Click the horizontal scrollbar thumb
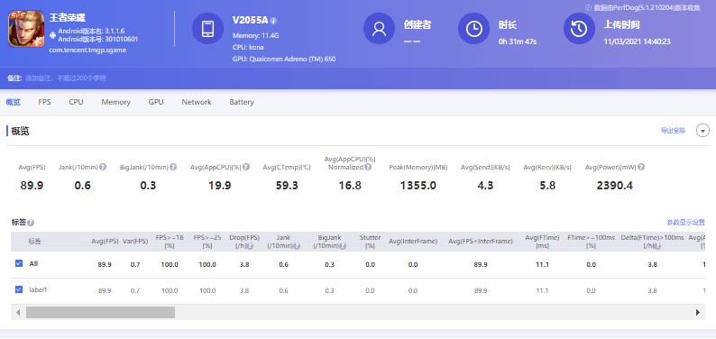This screenshot has height=339, width=716. point(100,313)
